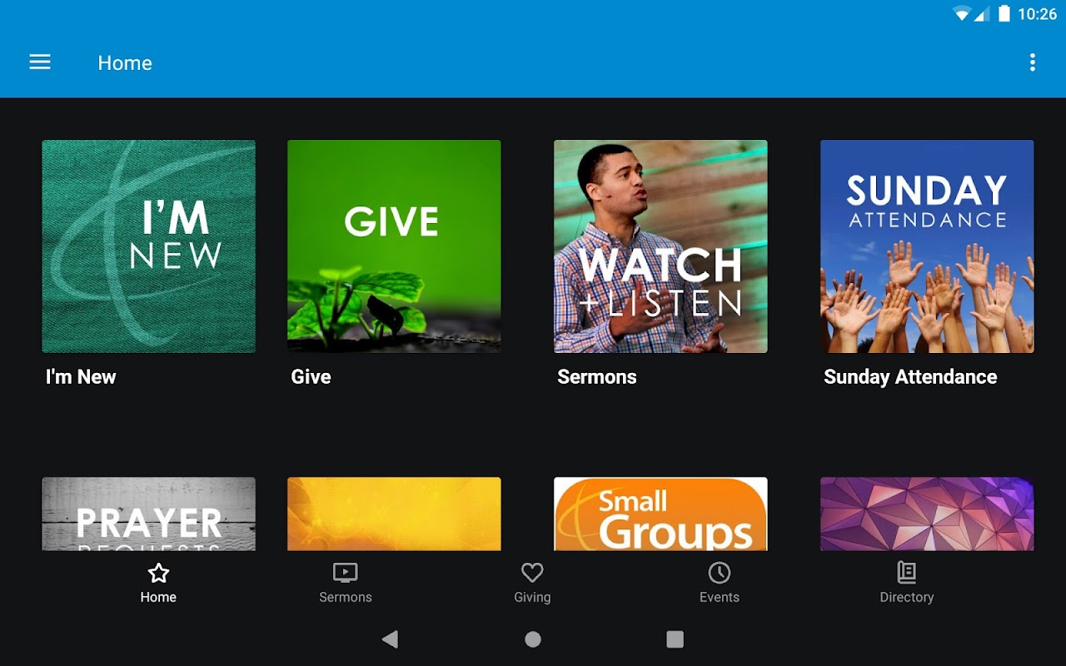The height and width of the screenshot is (666, 1066).
Task: Open the I'm New tile image
Action: point(149,246)
